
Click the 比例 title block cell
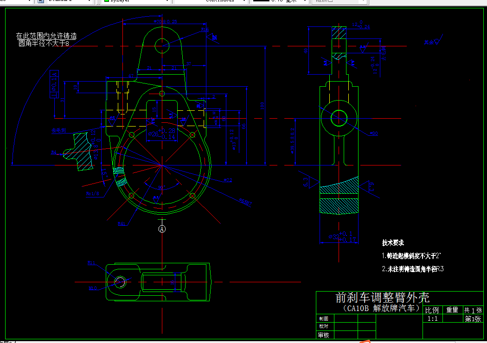coord(432,310)
